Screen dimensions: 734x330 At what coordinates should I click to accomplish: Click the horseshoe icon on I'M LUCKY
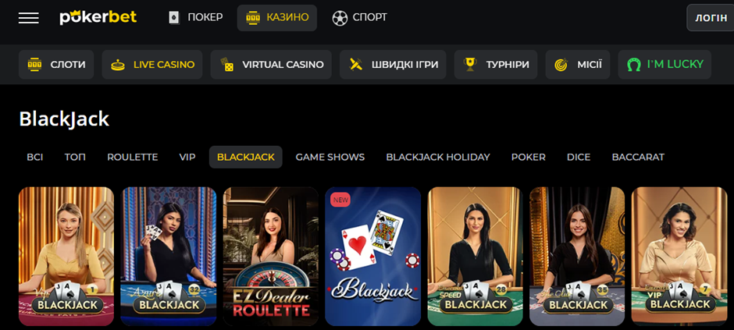(x=634, y=65)
